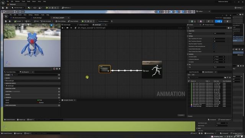Screen dimensions: 245x138
Task: Click the graph Forward navigation arrow
Action: pos(71,28)
